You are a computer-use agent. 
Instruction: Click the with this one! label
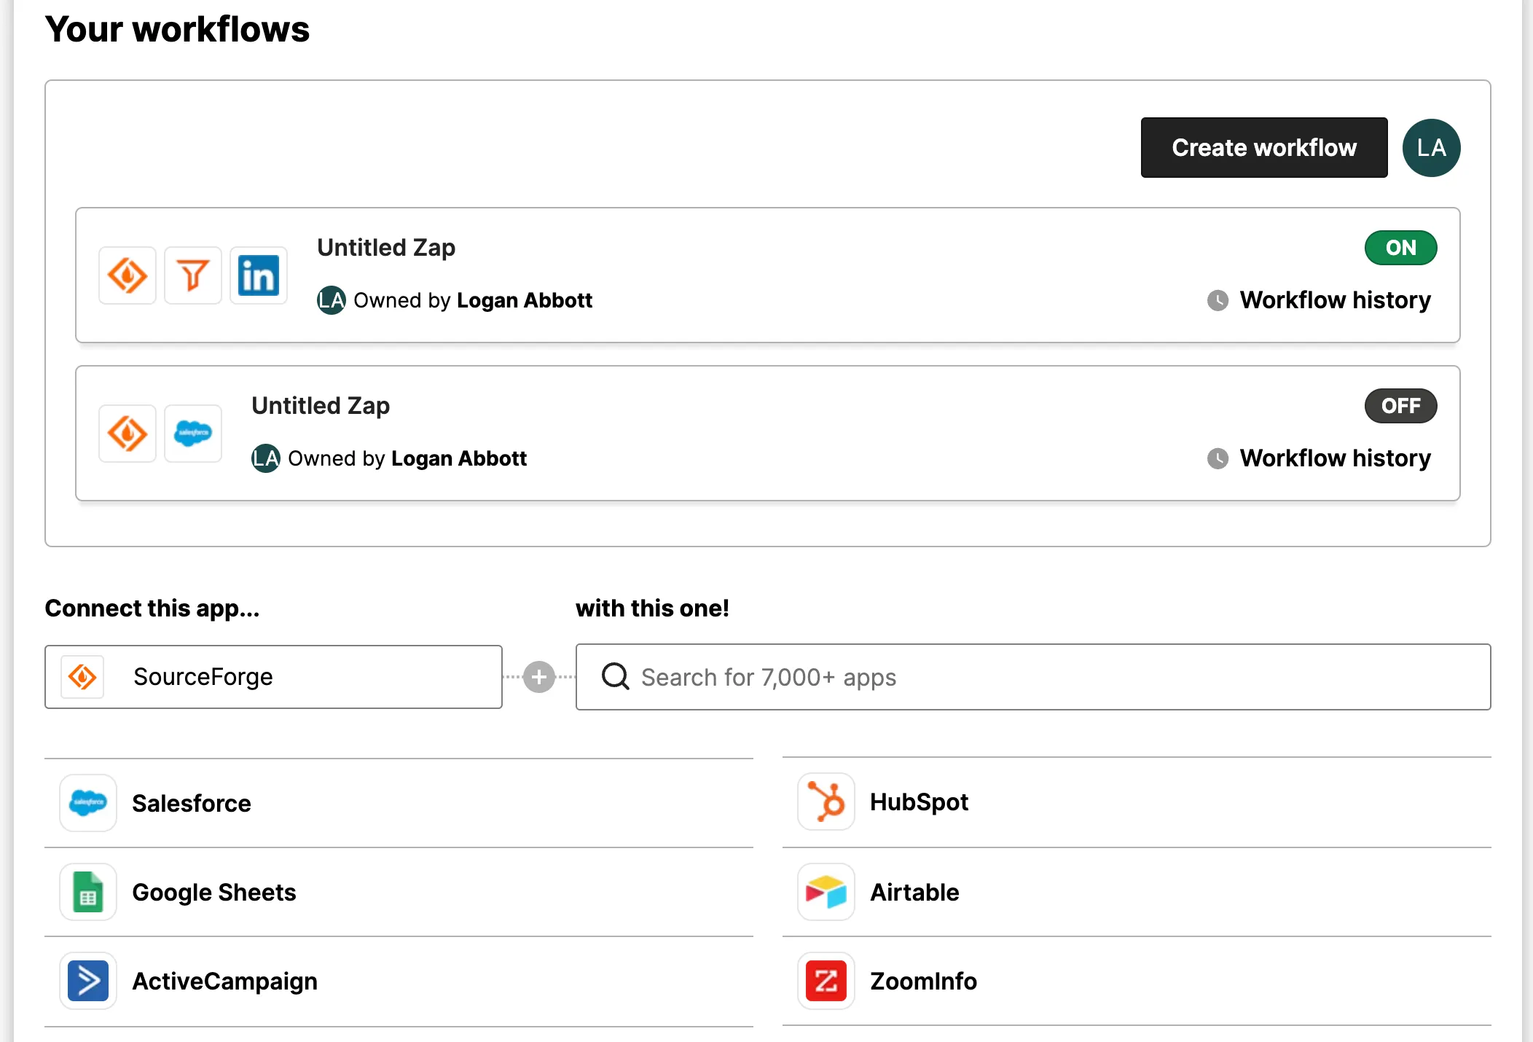(652, 608)
